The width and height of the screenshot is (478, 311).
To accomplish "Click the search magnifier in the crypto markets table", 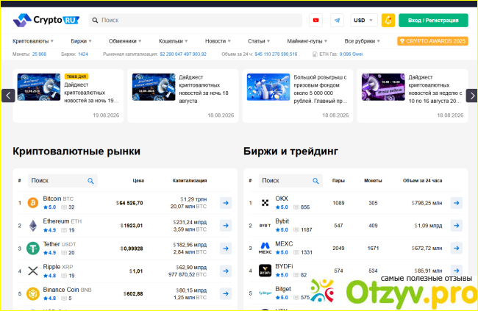I will point(90,181).
